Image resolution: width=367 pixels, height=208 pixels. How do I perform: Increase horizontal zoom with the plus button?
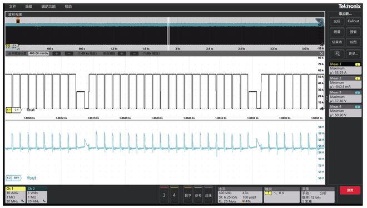tap(56, 53)
